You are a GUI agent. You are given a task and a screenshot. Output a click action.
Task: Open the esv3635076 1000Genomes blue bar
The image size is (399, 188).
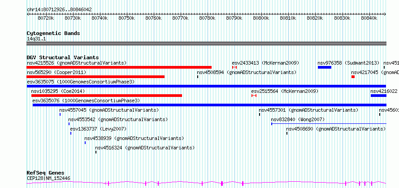point(210,105)
